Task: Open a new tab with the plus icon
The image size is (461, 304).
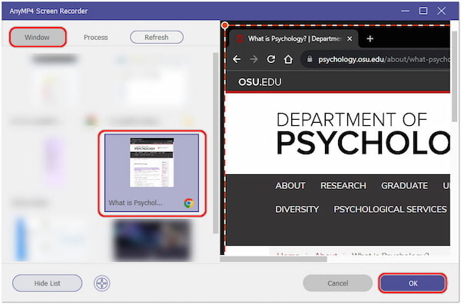Action: click(x=370, y=39)
